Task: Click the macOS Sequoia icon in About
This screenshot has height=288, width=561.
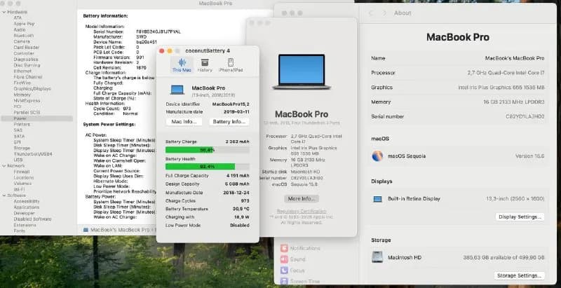Action: 377,156
